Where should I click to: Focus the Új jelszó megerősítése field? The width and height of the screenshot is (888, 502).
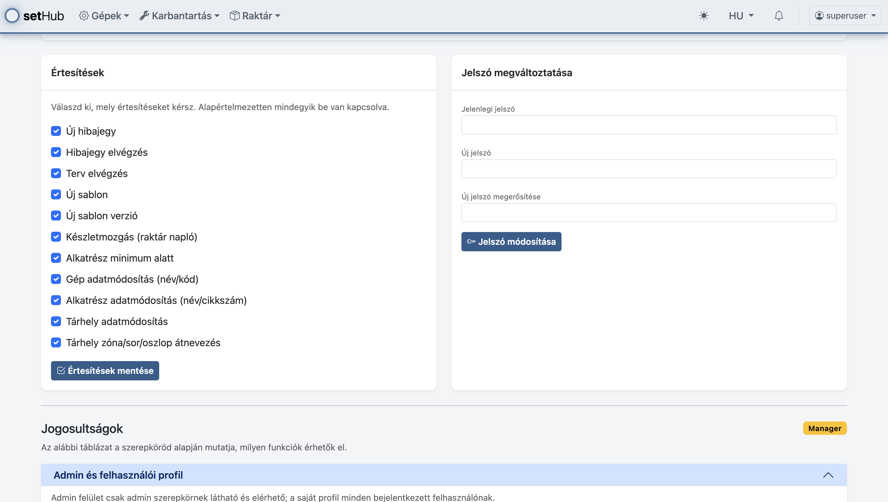[x=649, y=212]
